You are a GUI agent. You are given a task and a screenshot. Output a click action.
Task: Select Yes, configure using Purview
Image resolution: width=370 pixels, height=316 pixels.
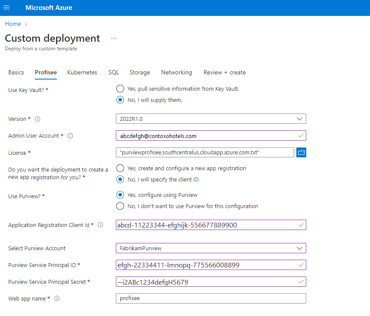pyautogui.click(x=120, y=195)
